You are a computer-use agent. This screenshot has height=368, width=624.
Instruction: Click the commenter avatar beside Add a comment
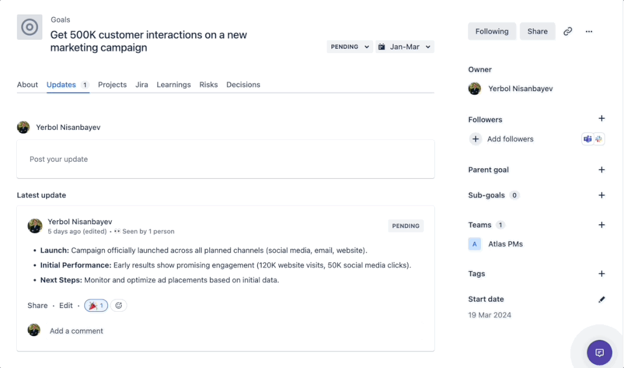34,330
